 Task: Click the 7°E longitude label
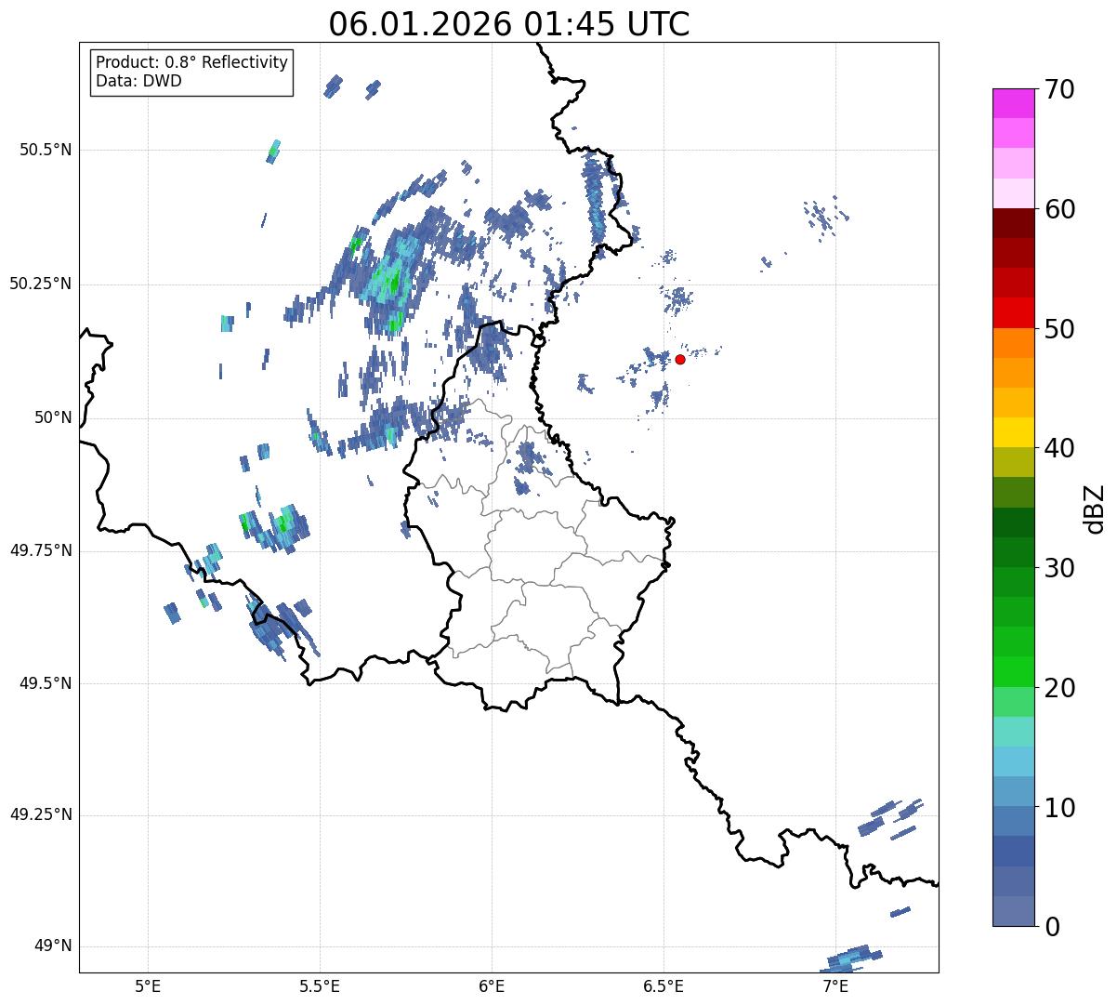835,985
